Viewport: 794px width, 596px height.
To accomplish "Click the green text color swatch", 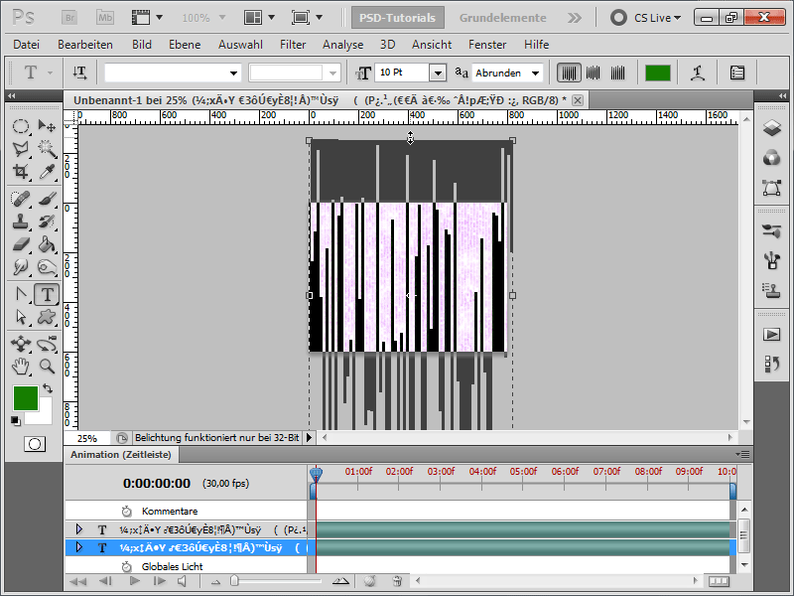I will (658, 73).
